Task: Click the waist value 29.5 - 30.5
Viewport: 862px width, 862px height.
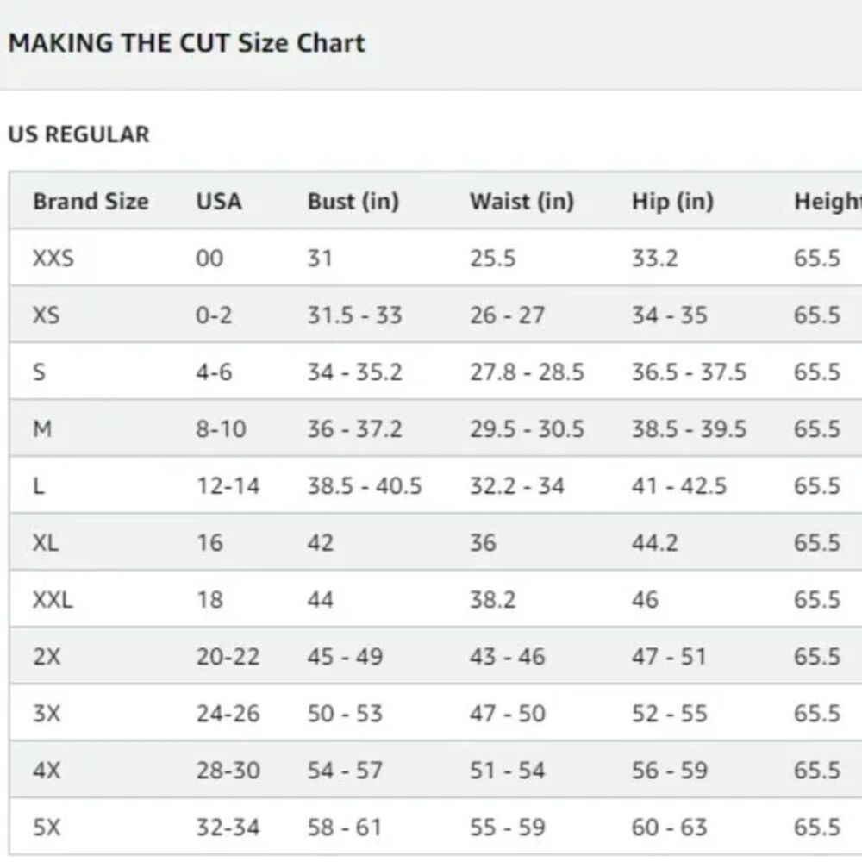Action: (527, 429)
